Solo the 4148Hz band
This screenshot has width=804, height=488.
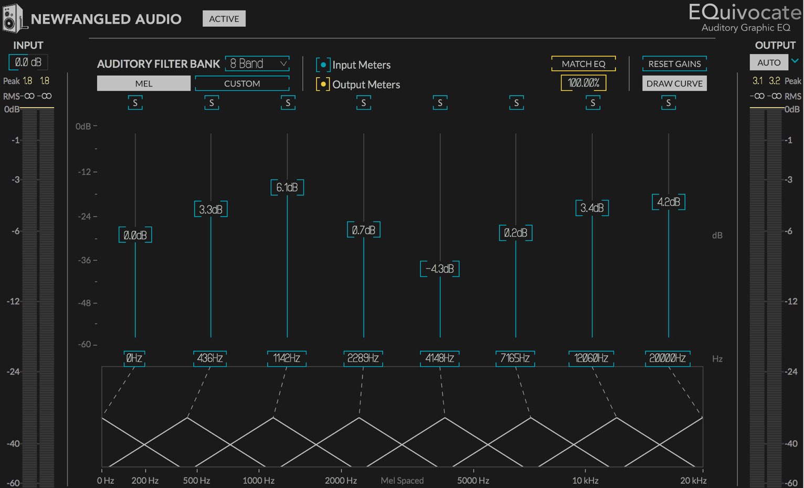point(440,103)
